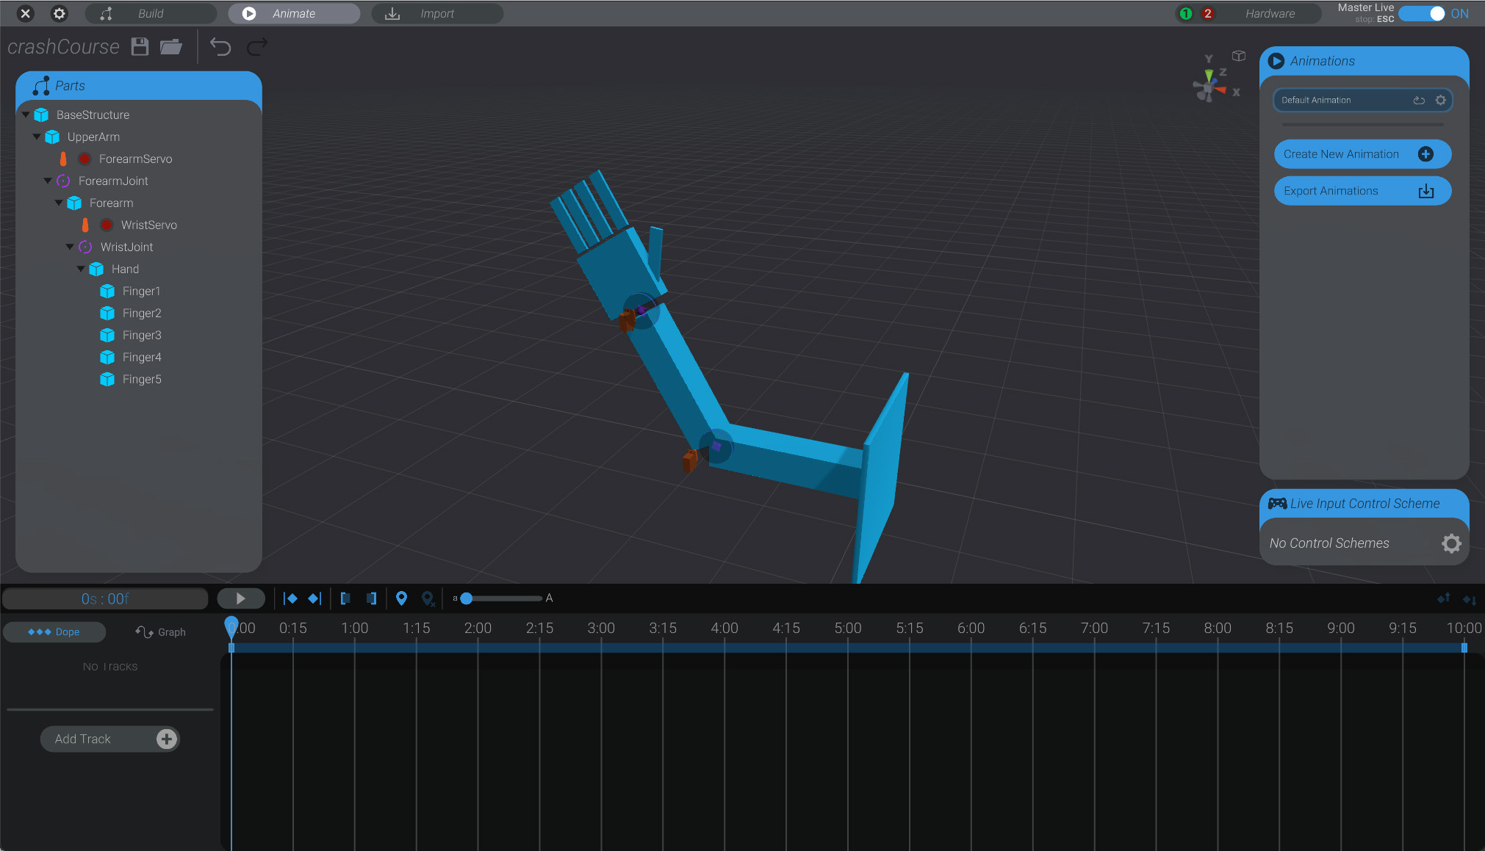Collapse the BaseStructure tree node
1485x851 pixels.
[26, 115]
